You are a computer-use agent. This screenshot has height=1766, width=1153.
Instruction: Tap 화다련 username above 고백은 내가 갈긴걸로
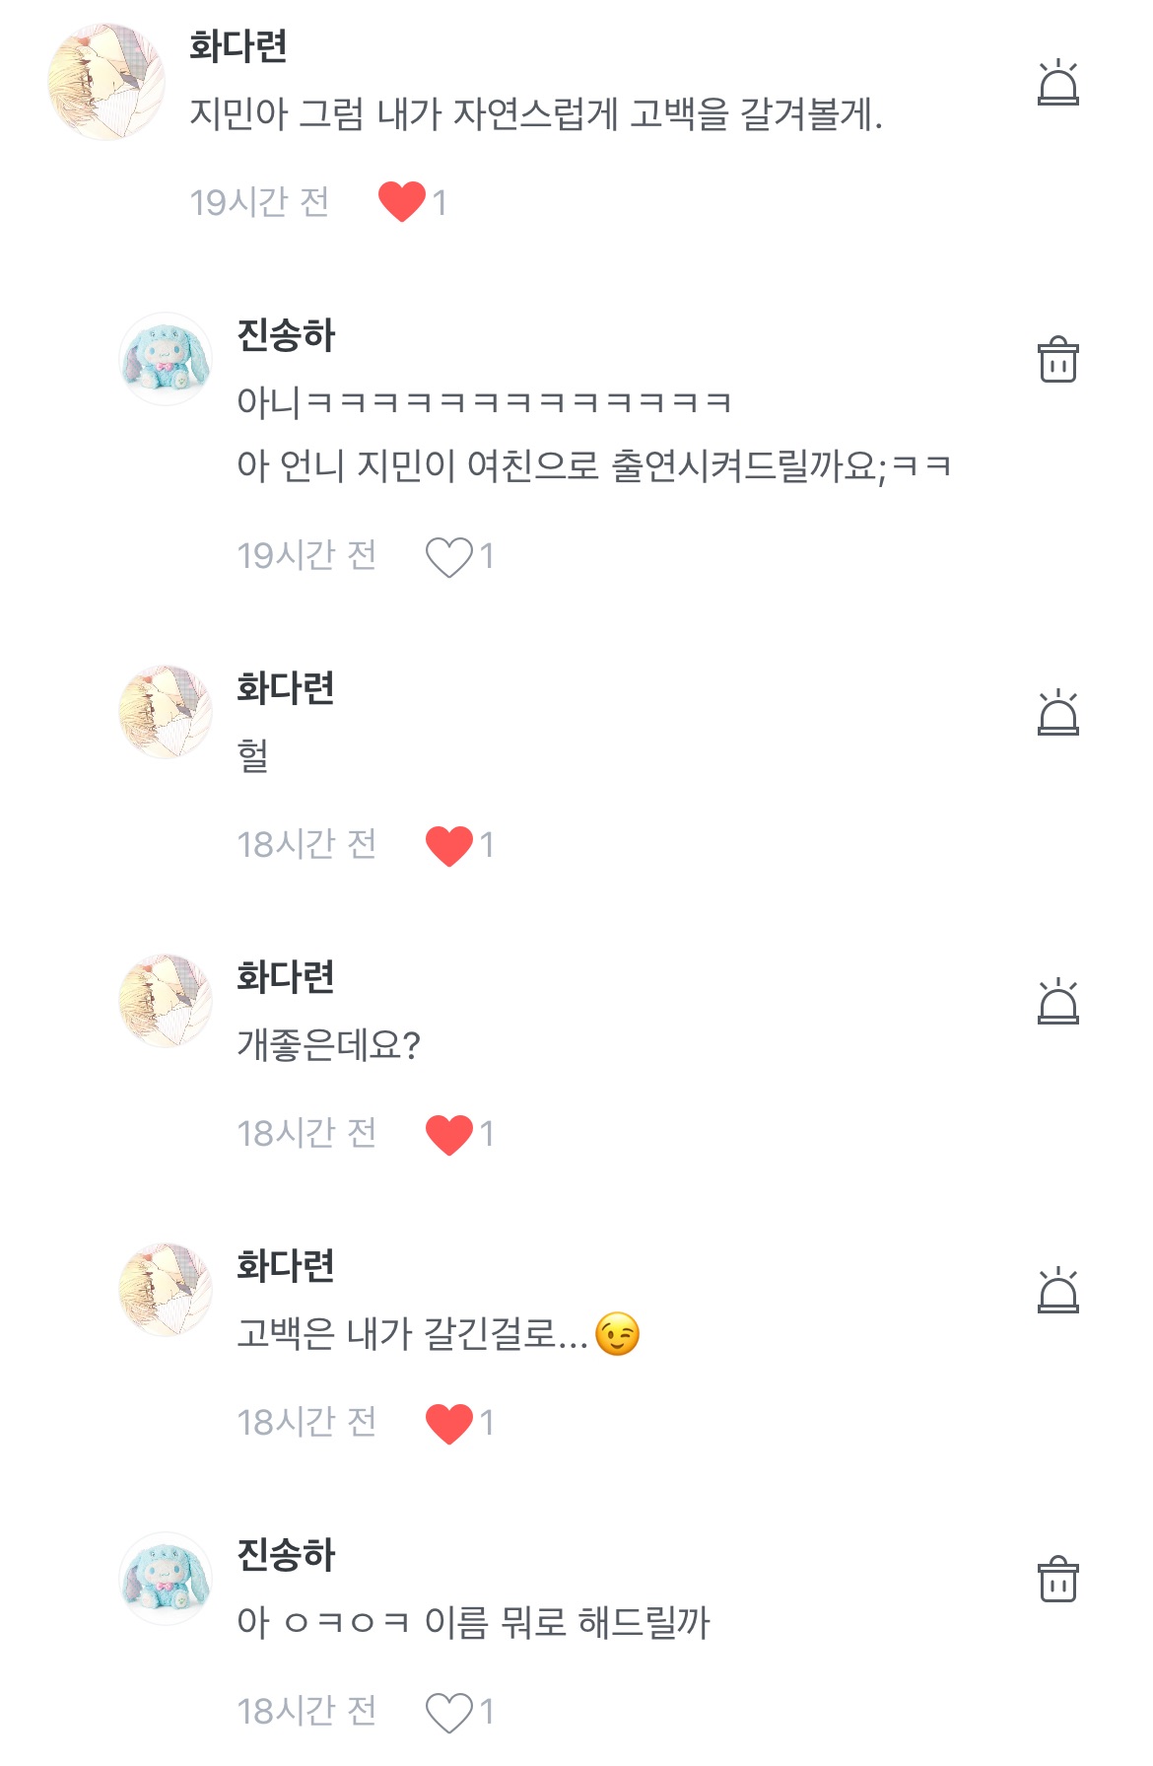pos(286,1266)
